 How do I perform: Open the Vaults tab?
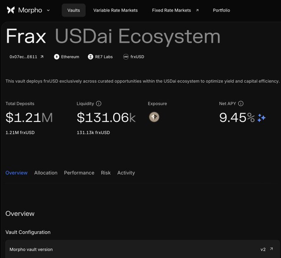click(74, 10)
